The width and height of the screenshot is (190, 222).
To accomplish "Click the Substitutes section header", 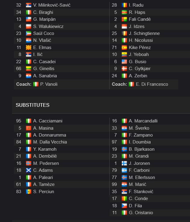I will 33,105.
